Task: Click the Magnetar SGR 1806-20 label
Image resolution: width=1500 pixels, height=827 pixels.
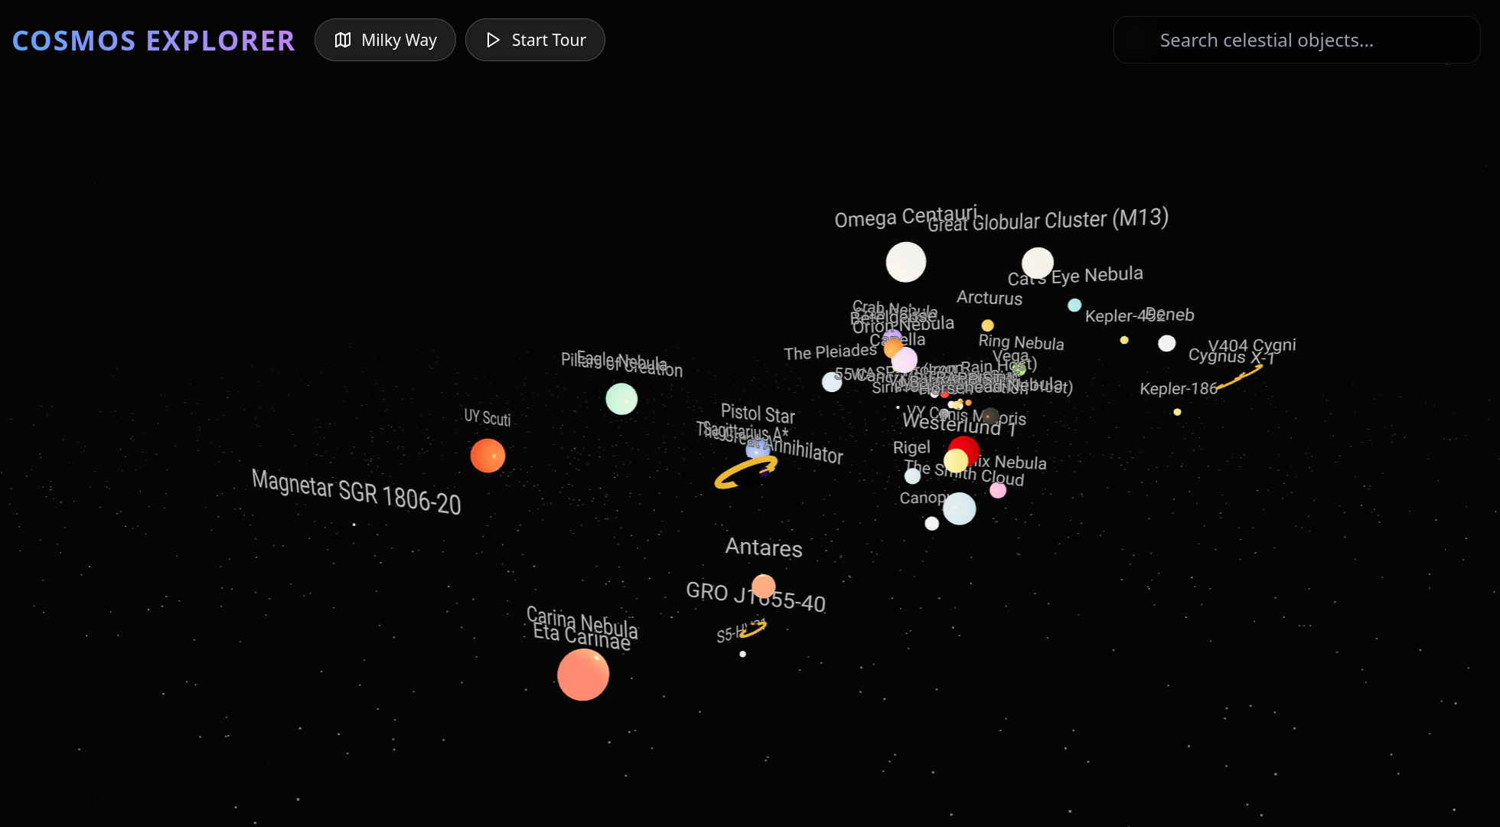Action: pos(356,492)
